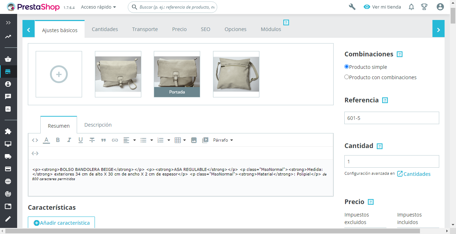Image resolution: width=456 pixels, height=234 pixels.
Task: Switch to the Transporte tab
Action: tap(145, 29)
